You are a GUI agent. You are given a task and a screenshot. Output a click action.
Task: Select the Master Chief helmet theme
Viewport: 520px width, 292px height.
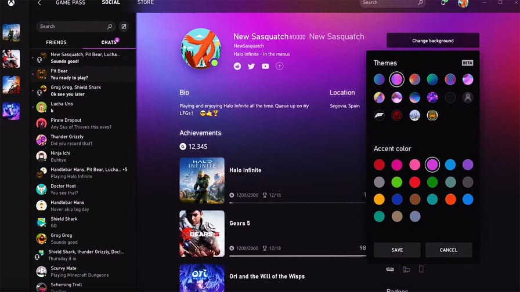pos(432,115)
